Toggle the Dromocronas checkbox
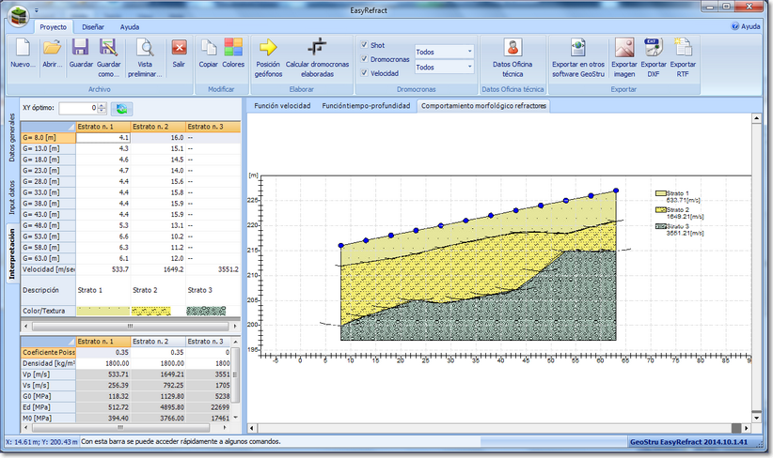 (364, 59)
